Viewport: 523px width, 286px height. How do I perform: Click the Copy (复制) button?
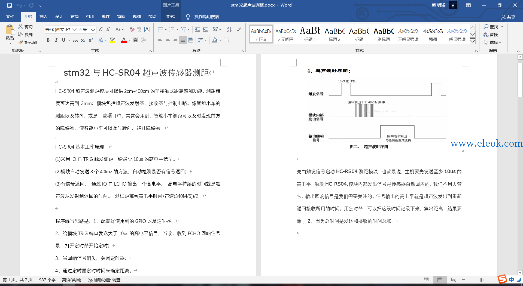26,35
